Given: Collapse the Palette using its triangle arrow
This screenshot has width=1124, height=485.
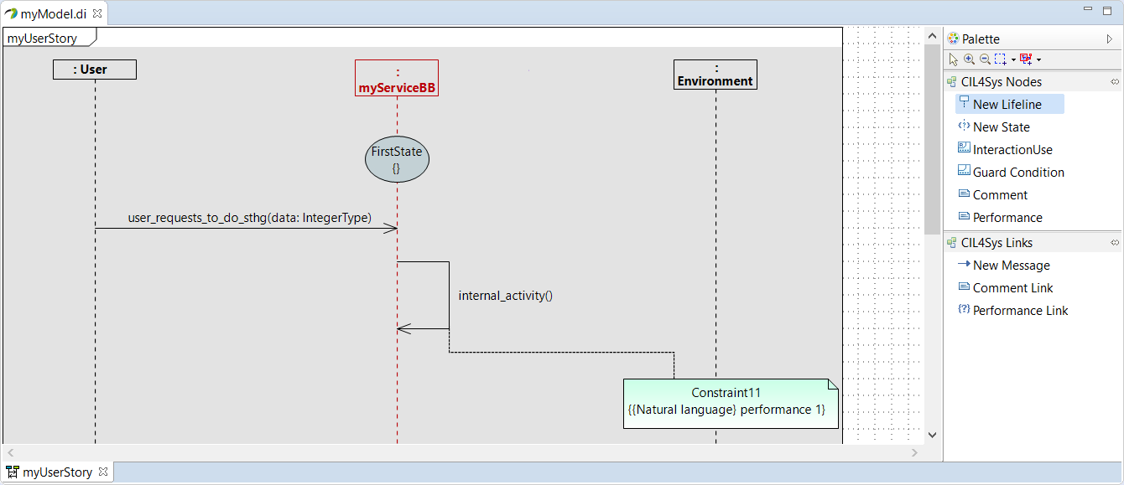Looking at the screenshot, I should click(x=1110, y=39).
